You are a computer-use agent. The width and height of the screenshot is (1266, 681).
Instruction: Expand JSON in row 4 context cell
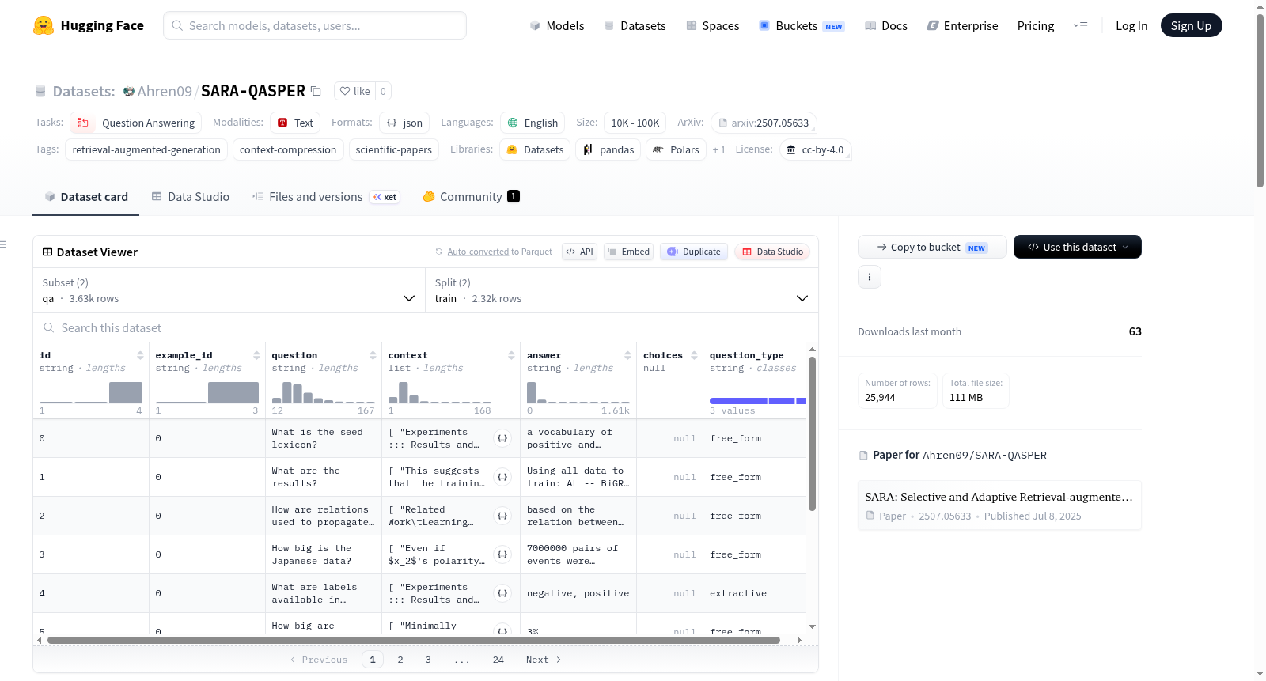coord(502,593)
